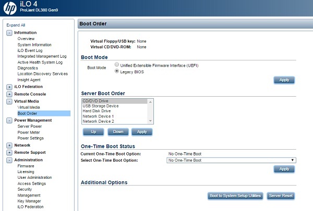Open Key Manager page
The image size is (313, 211).
pyautogui.click(x=29, y=201)
